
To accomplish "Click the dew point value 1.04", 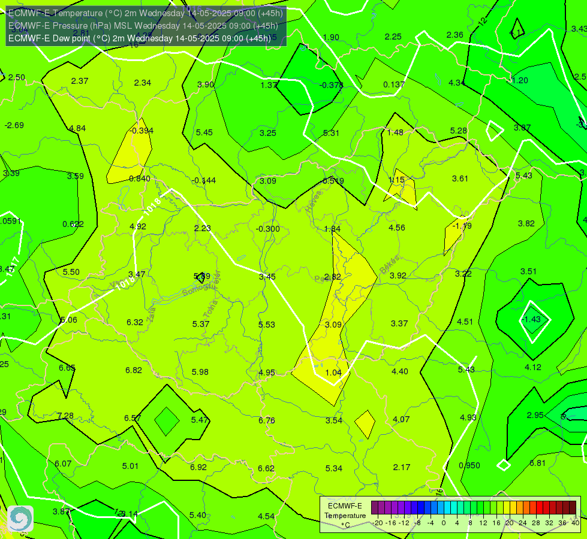I will pos(333,373).
